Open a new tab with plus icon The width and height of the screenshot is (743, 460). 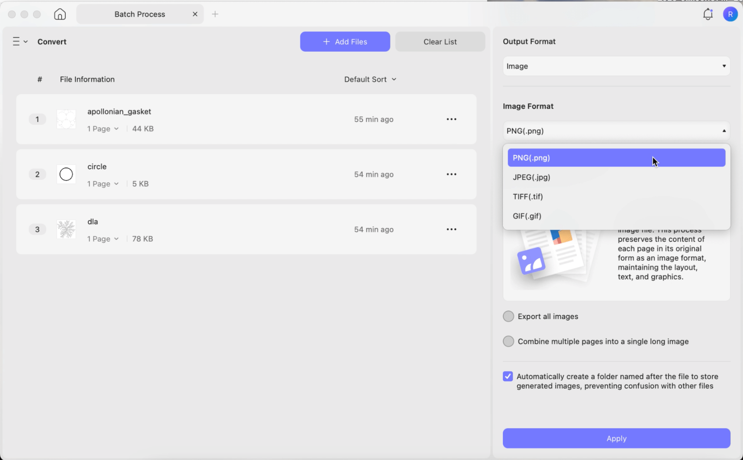215,14
